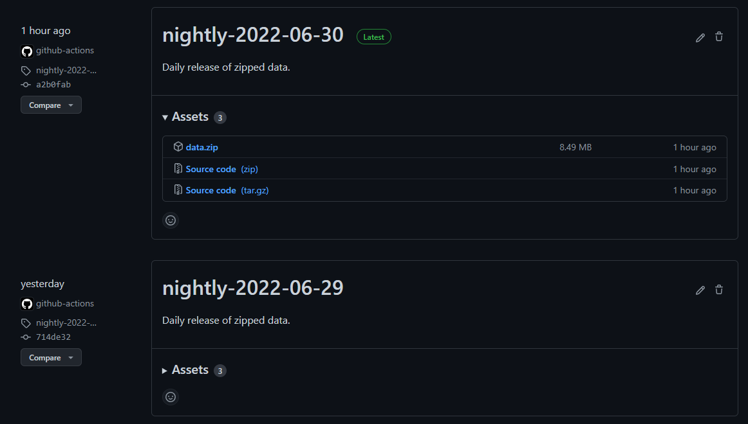
Task: Edit the nightly-2022-06-30 release via pencil icon
Action: point(700,37)
